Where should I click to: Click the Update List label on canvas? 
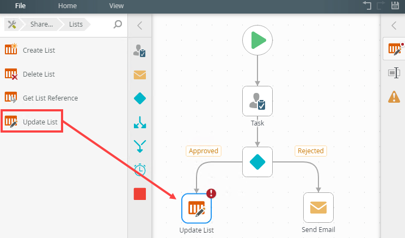pyautogui.click(x=197, y=230)
